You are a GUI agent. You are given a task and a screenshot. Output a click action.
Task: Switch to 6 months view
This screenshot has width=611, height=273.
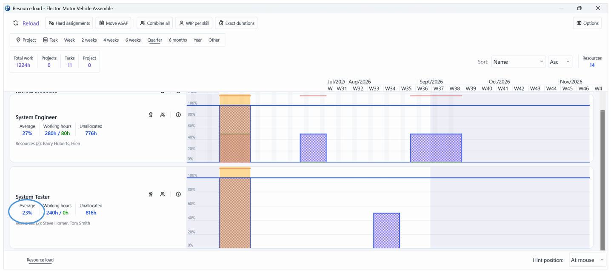click(178, 40)
